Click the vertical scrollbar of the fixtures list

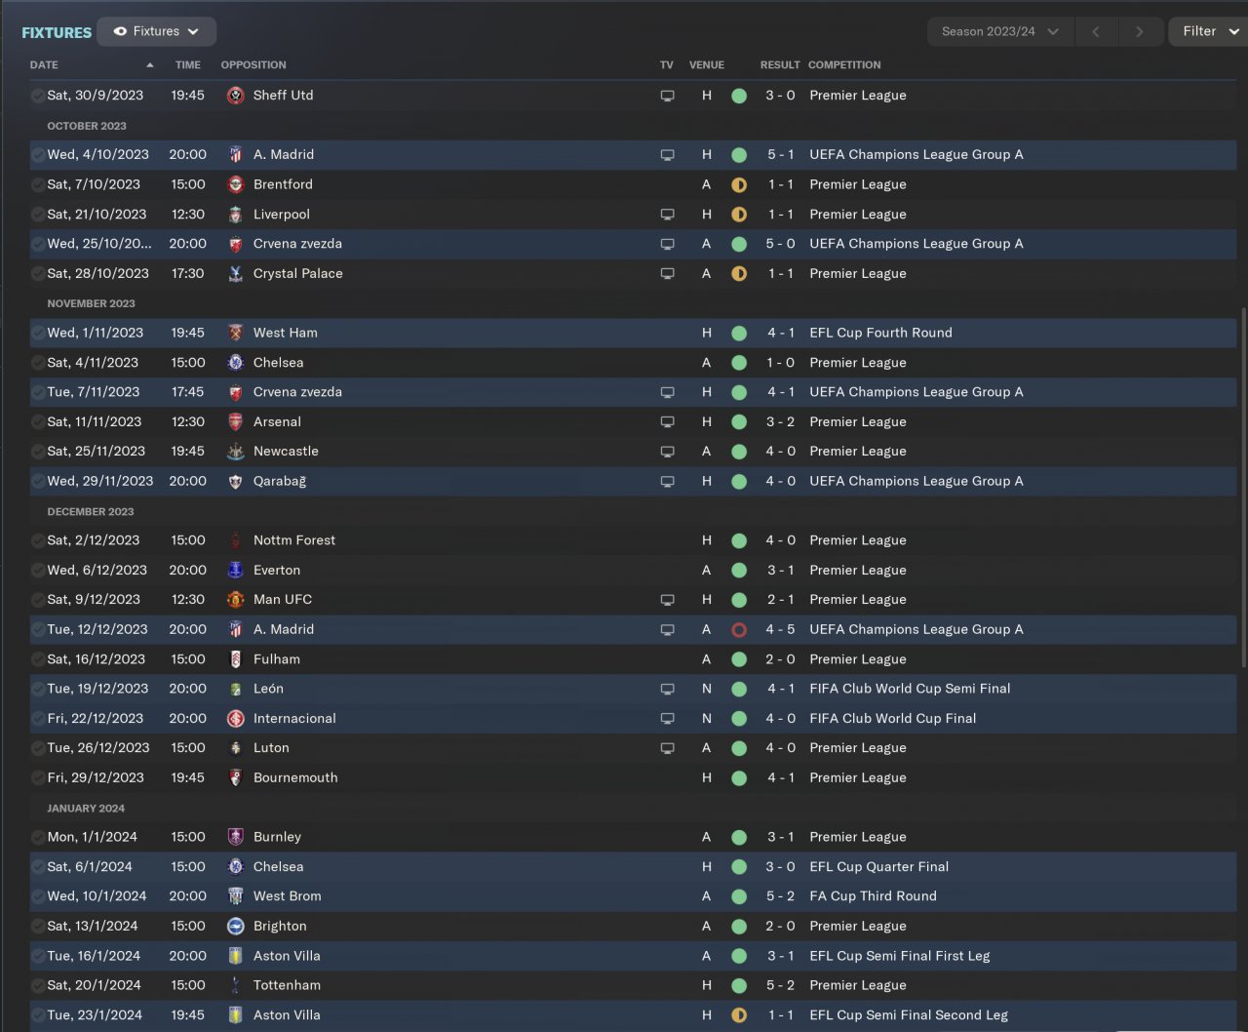tap(1242, 488)
